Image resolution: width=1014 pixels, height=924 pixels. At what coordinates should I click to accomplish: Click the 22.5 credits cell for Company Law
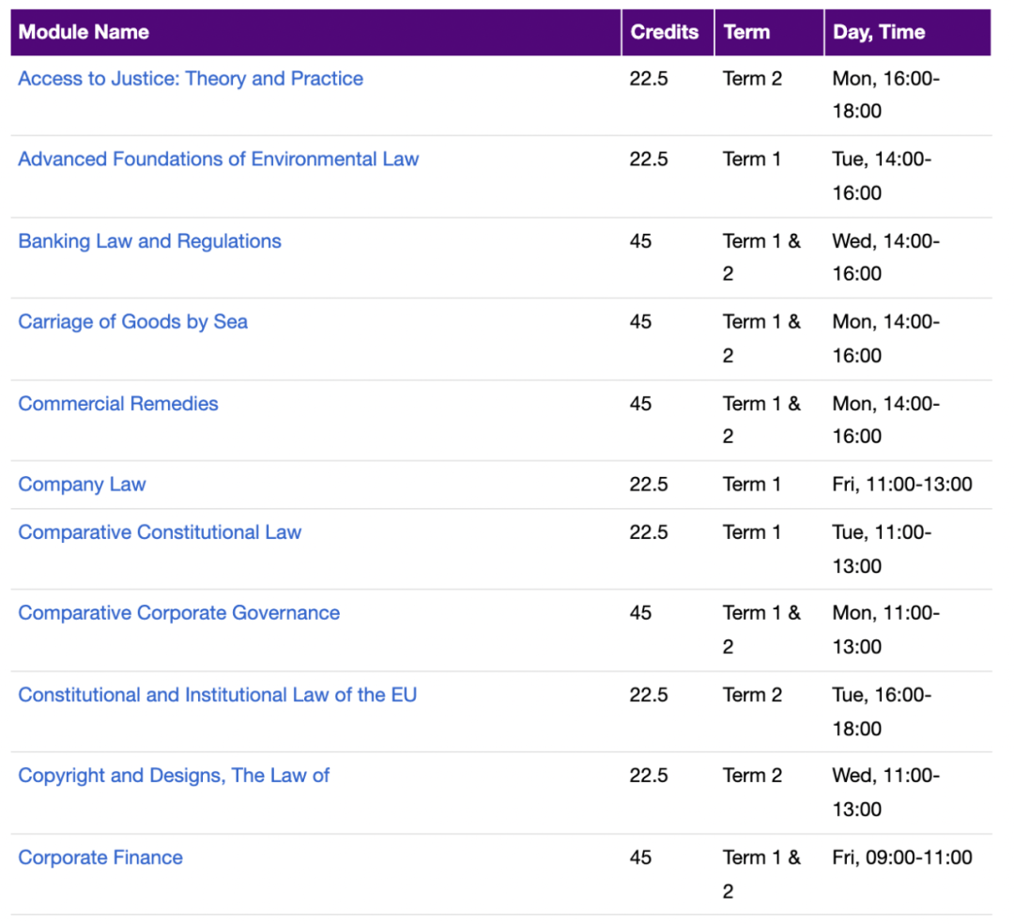pyautogui.click(x=649, y=485)
